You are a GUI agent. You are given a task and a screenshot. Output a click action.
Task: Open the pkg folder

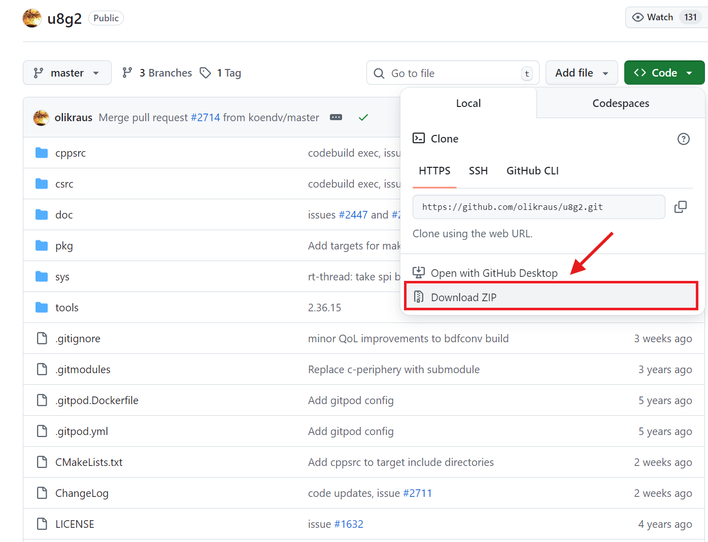64,246
